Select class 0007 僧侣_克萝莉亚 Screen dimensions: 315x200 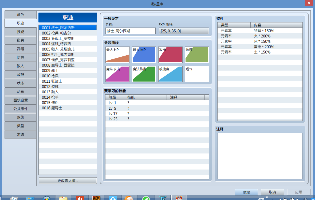(x=68, y=60)
